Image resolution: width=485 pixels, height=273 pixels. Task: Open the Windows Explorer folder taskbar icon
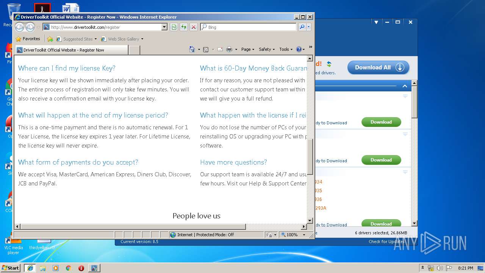click(43, 268)
